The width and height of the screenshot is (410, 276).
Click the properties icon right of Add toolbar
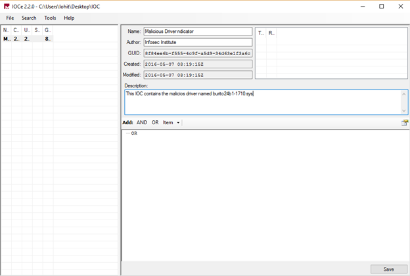(x=404, y=122)
